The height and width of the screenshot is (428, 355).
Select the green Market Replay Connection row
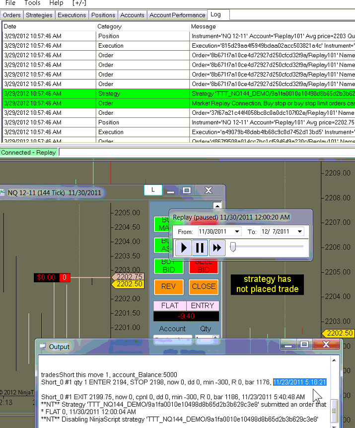coord(179,103)
